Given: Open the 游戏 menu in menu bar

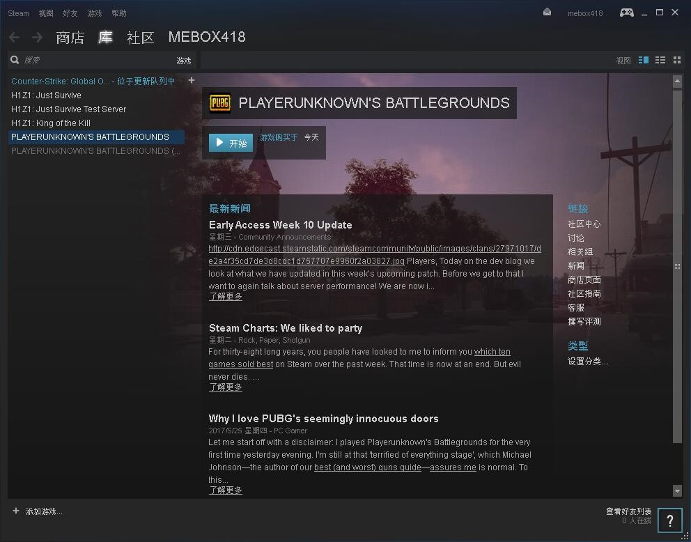Looking at the screenshot, I should (95, 13).
